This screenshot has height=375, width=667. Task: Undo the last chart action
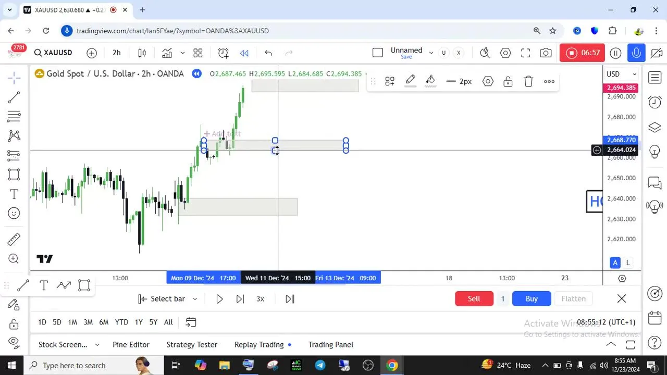tap(268, 53)
